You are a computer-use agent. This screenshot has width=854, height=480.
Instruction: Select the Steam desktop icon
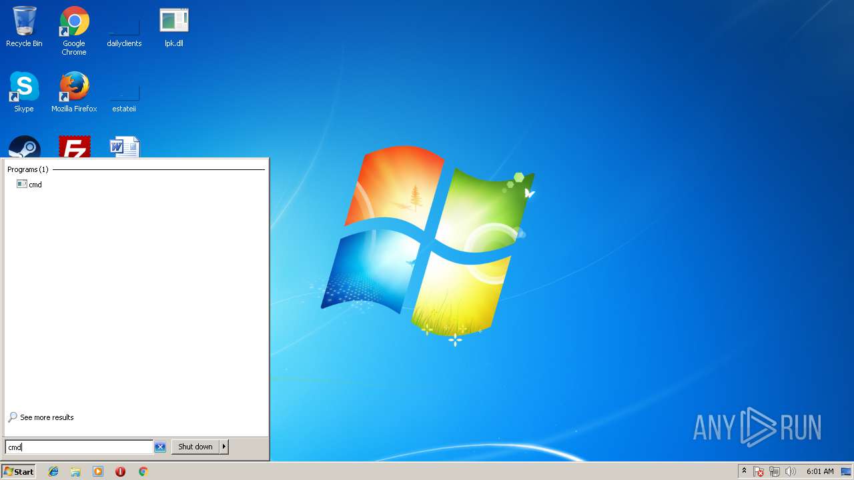25,147
